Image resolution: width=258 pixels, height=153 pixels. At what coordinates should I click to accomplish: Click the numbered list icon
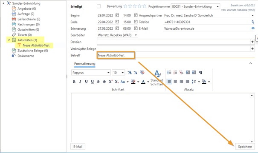pos(175,73)
